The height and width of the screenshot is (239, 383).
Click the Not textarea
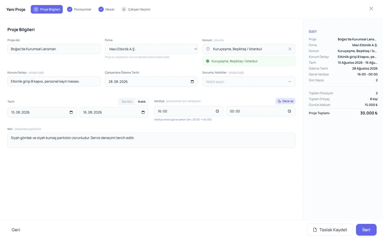pos(151,140)
